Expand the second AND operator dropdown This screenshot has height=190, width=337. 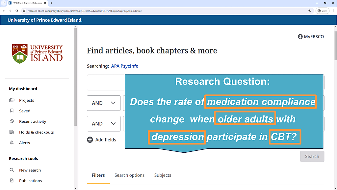104,124
